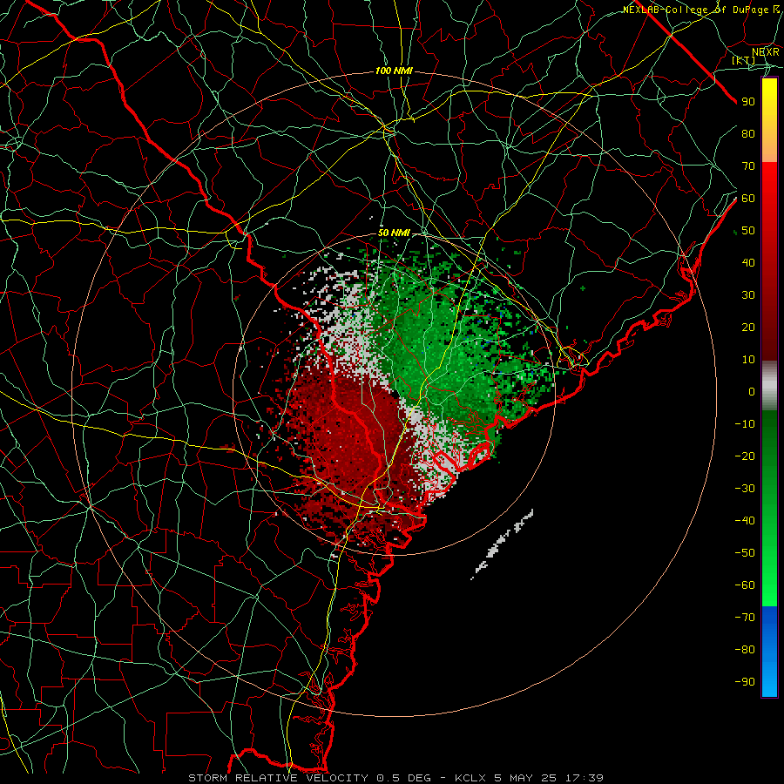
Task: Click the "-60" scale value
Action: pyautogui.click(x=745, y=585)
